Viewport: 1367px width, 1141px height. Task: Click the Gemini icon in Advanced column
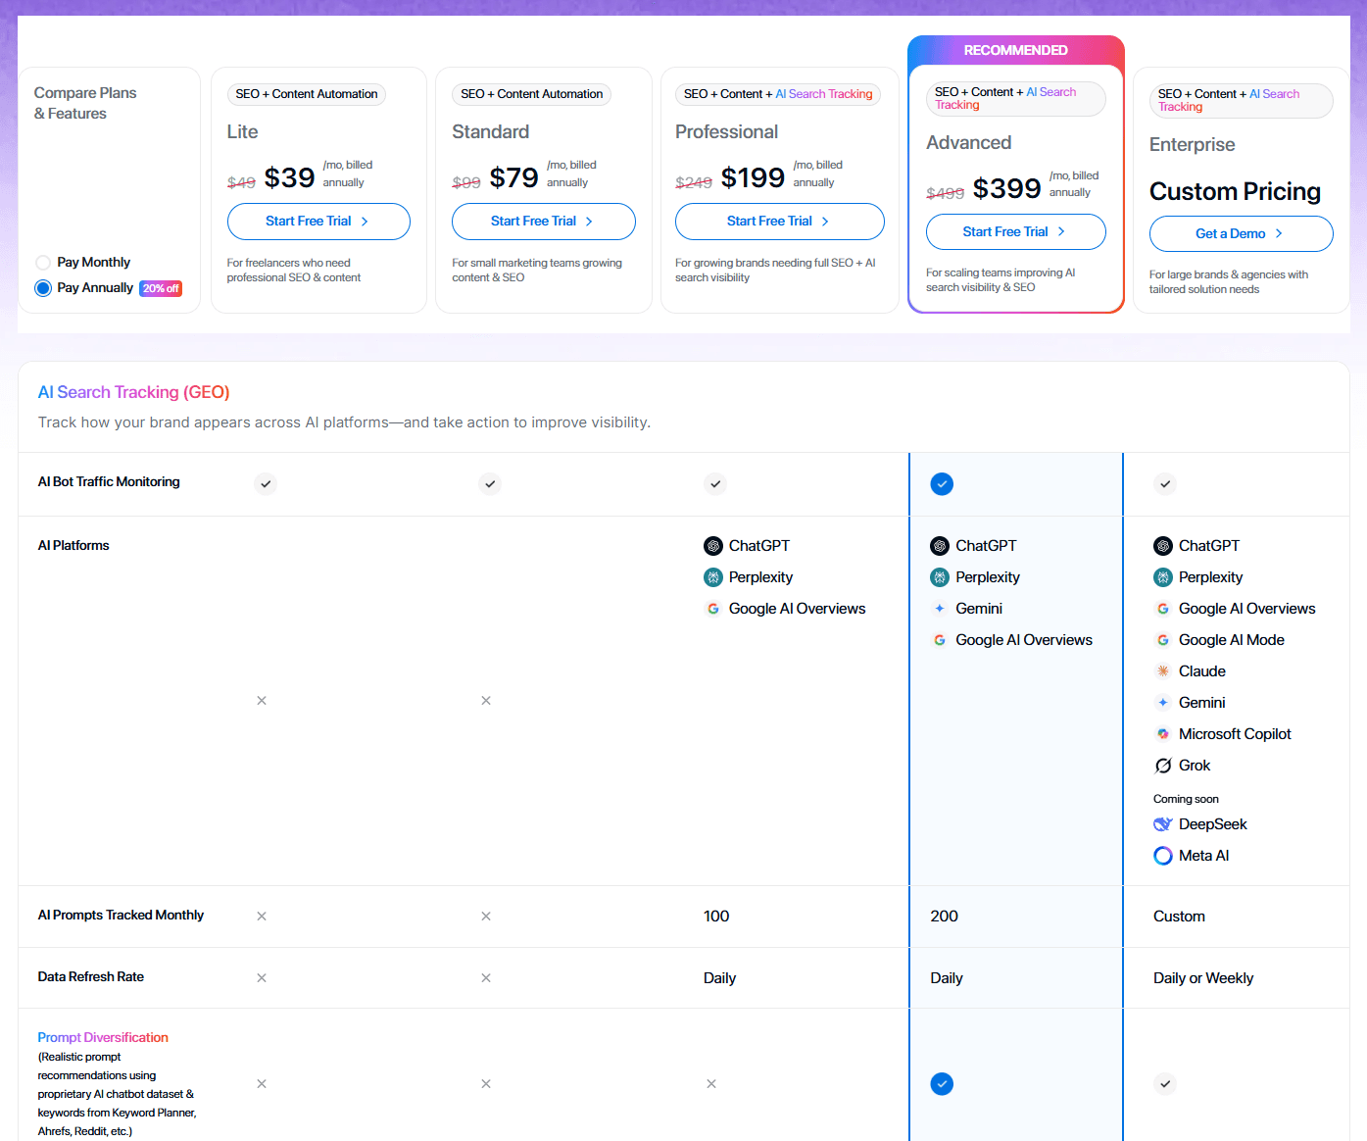click(x=940, y=609)
